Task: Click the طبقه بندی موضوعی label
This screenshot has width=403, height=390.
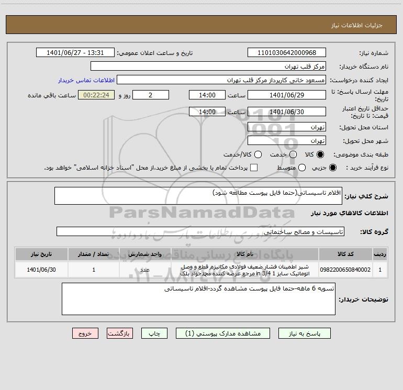Action: (361, 155)
